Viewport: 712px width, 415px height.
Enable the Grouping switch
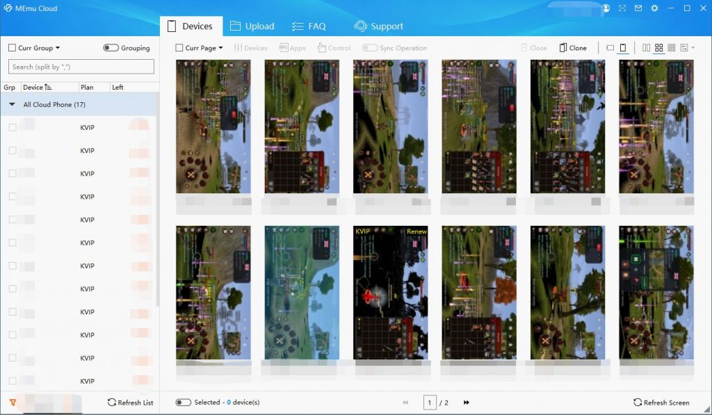click(x=111, y=48)
